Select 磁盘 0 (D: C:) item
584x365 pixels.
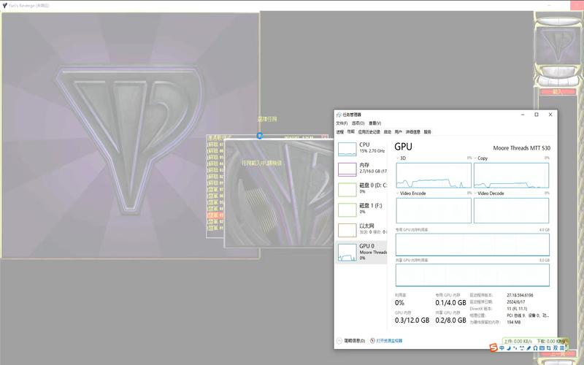pyautogui.click(x=363, y=189)
